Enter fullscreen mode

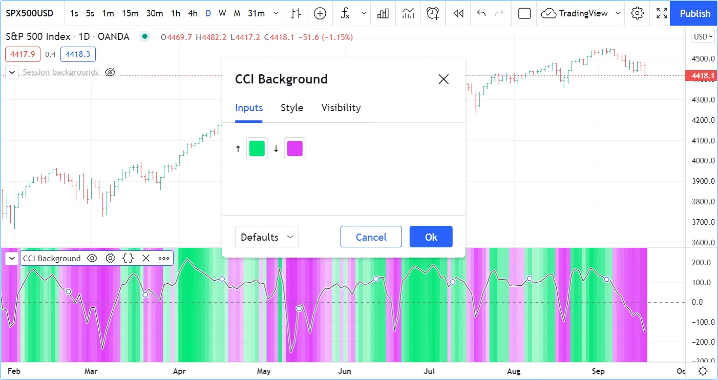[x=662, y=13]
